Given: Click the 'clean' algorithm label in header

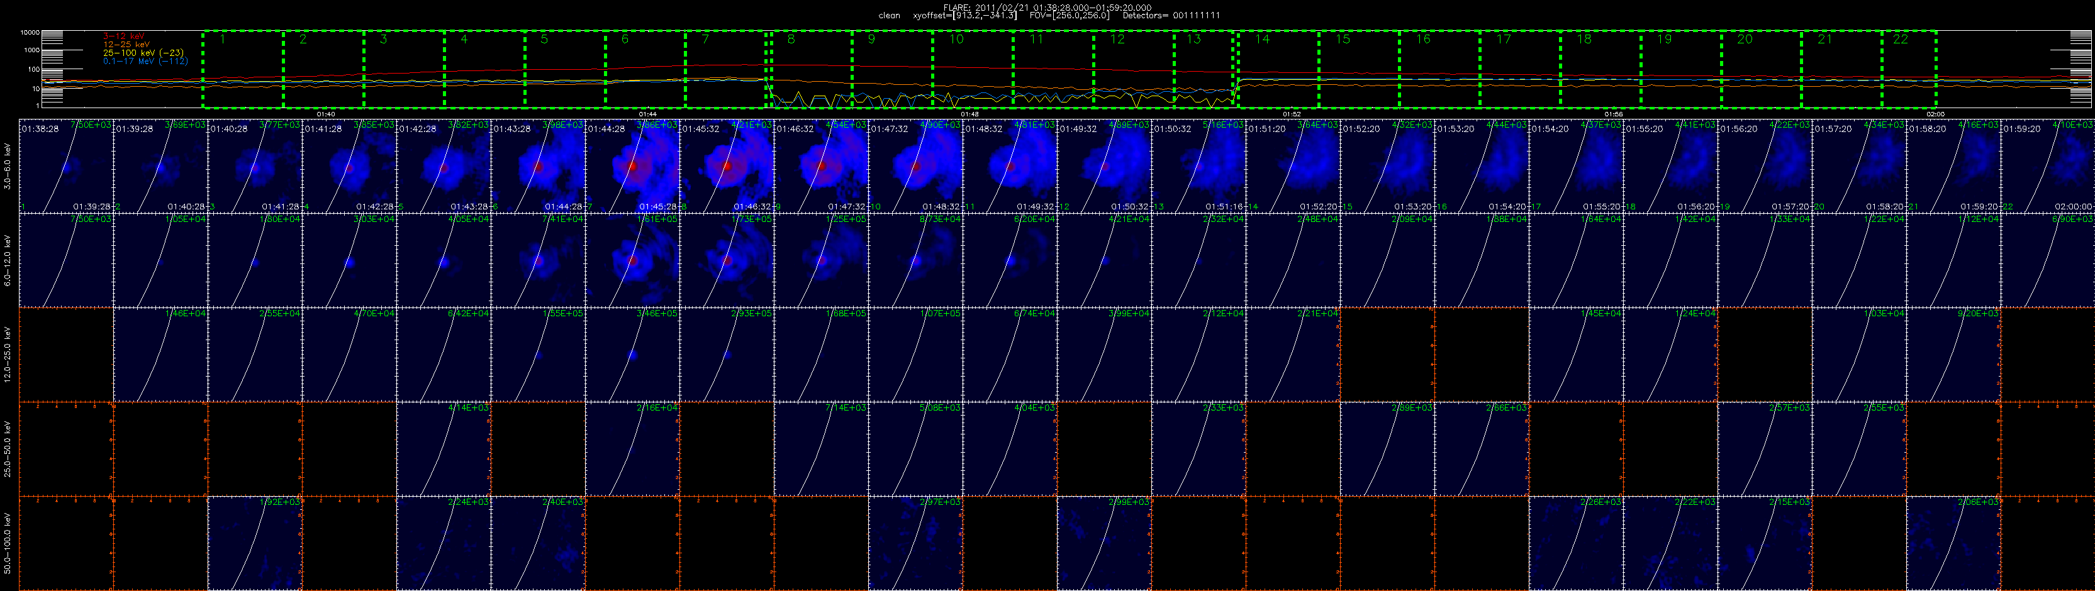Looking at the screenshot, I should pos(889,16).
